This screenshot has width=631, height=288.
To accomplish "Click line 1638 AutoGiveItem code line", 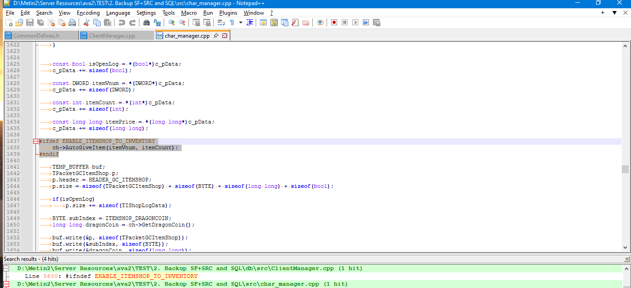I will (115, 147).
